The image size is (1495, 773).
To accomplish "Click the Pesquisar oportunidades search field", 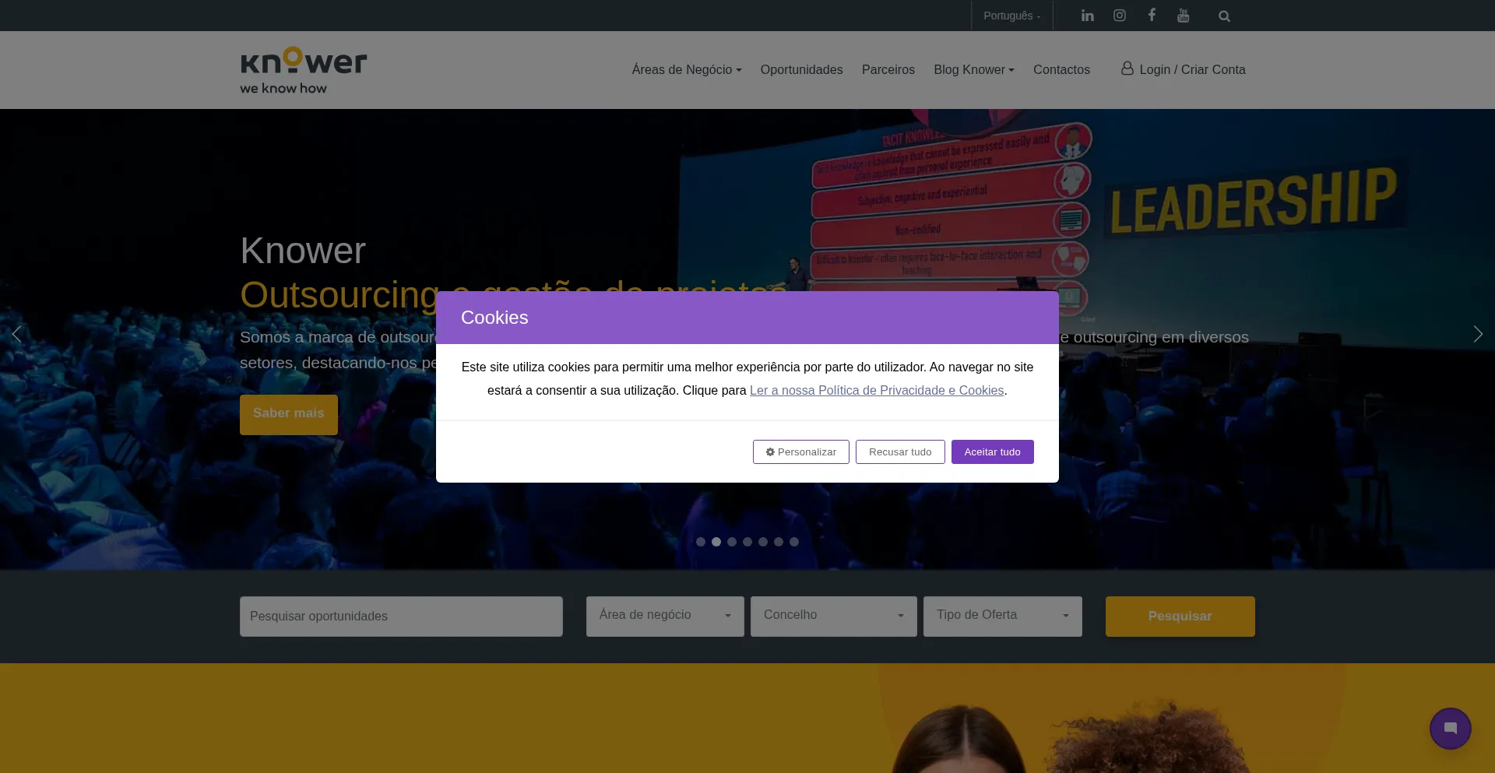I will click(x=401, y=617).
